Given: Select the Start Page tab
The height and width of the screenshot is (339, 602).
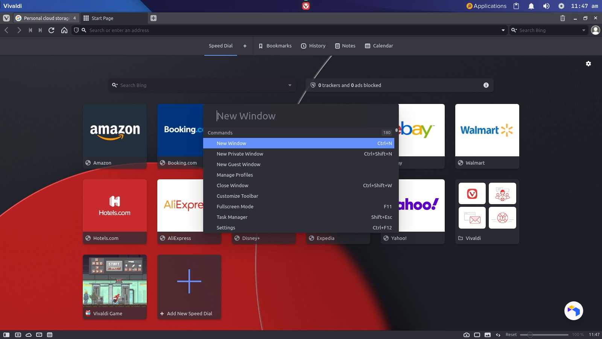Looking at the screenshot, I should 114,18.
